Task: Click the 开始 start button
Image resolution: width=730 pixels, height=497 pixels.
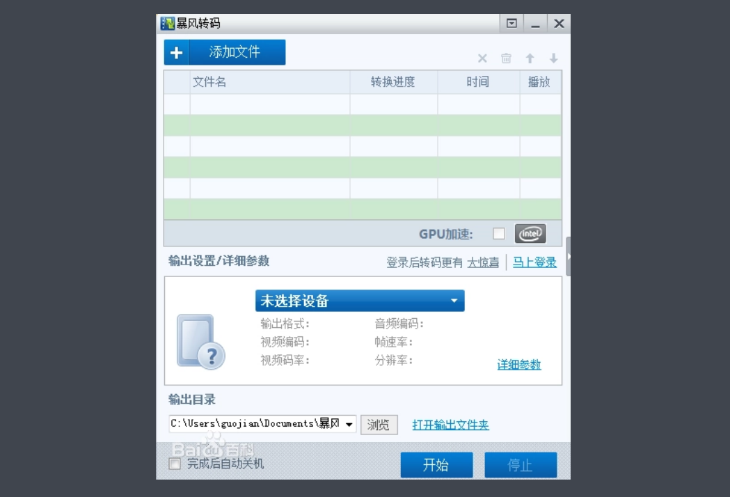Action: pos(437,465)
